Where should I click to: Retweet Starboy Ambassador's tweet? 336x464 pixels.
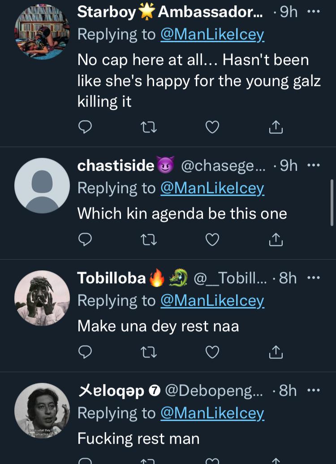pos(148,128)
